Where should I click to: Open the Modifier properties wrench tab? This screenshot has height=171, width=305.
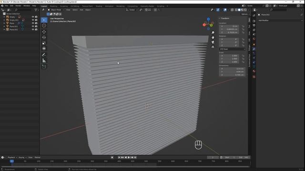point(254,49)
